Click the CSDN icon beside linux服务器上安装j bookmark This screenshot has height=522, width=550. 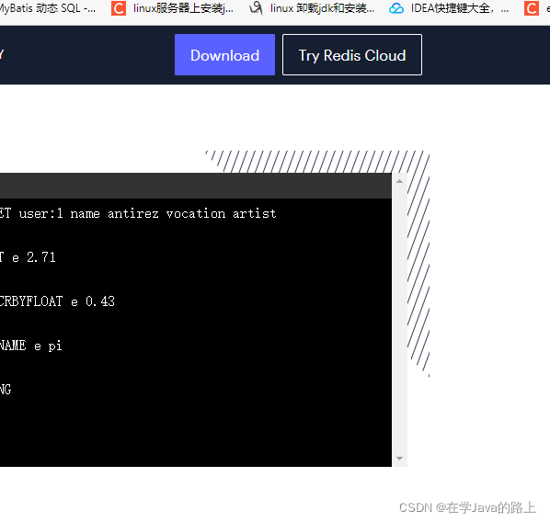point(119,8)
